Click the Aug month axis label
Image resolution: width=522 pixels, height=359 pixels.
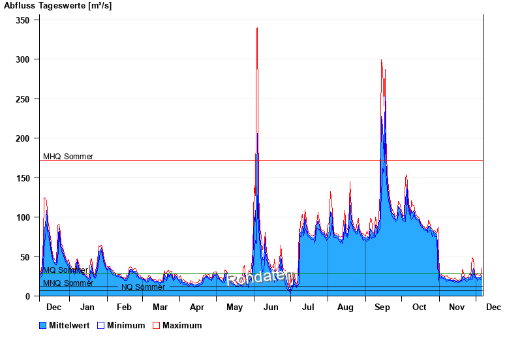click(x=345, y=307)
